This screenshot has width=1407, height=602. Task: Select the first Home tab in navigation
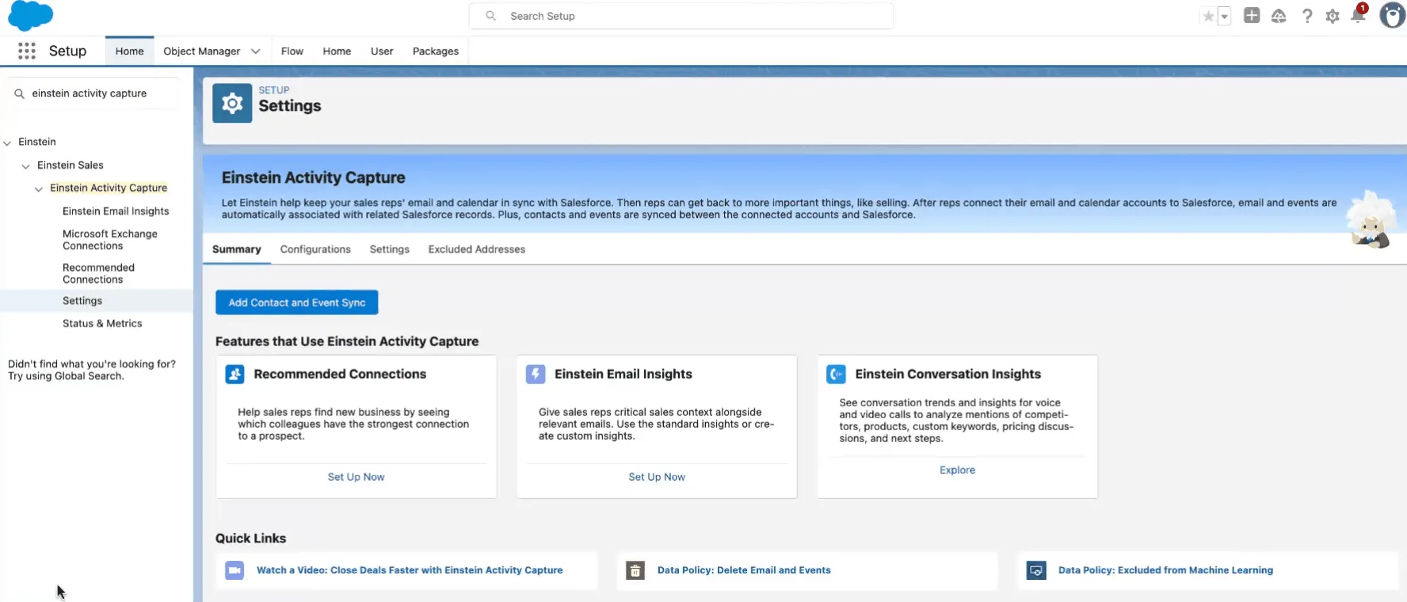[x=130, y=51]
